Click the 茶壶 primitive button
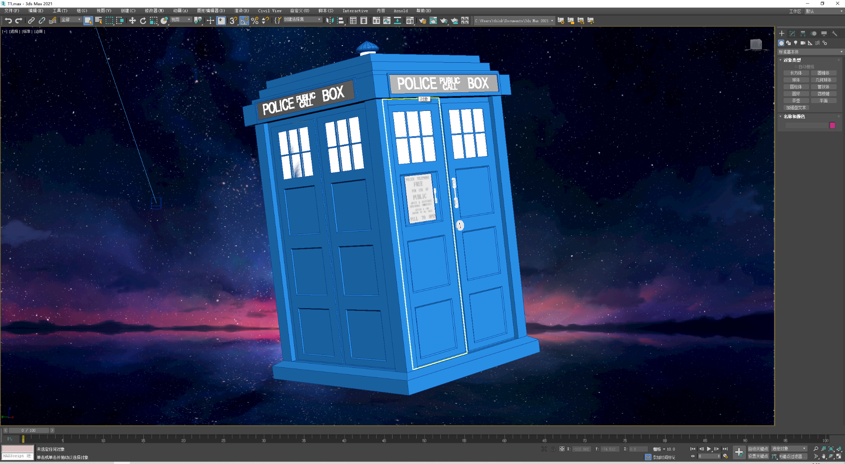The width and height of the screenshot is (845, 464). [796, 101]
